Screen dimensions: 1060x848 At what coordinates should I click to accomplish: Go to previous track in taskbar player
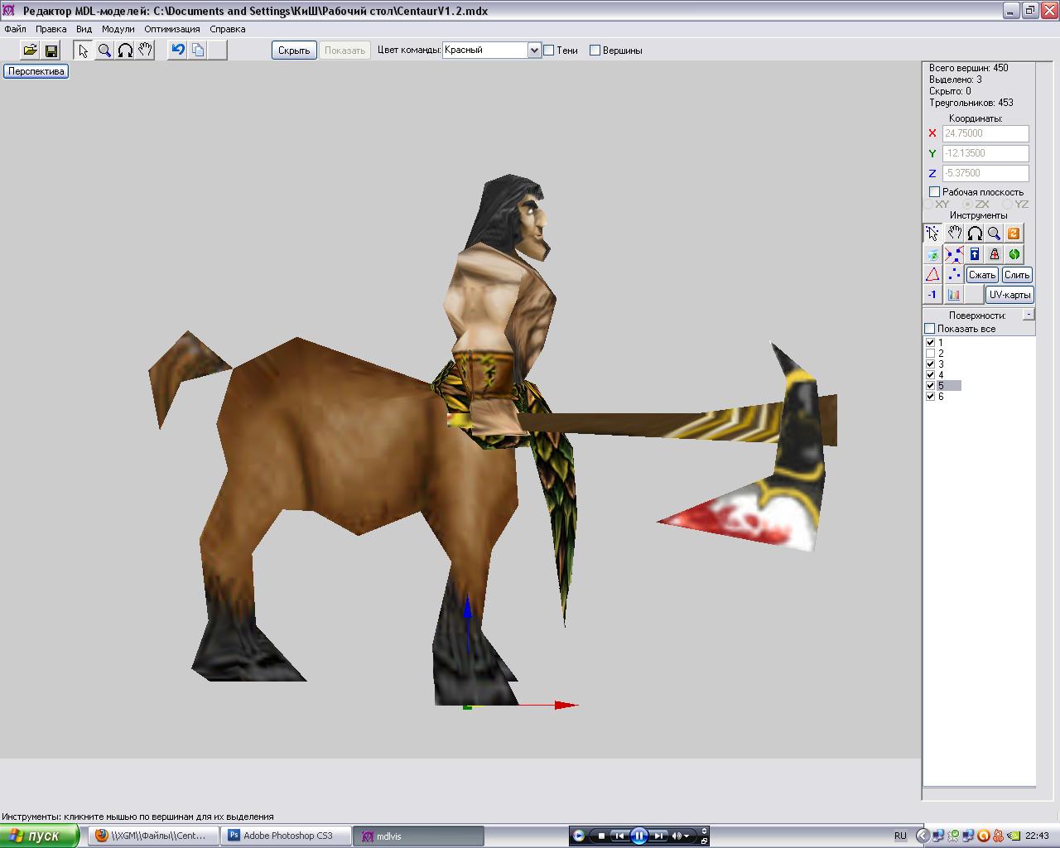pyautogui.click(x=619, y=836)
